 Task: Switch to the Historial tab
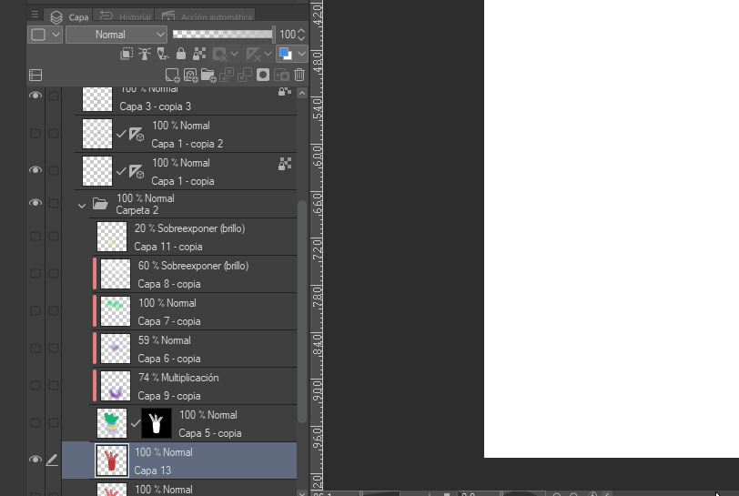[126, 16]
